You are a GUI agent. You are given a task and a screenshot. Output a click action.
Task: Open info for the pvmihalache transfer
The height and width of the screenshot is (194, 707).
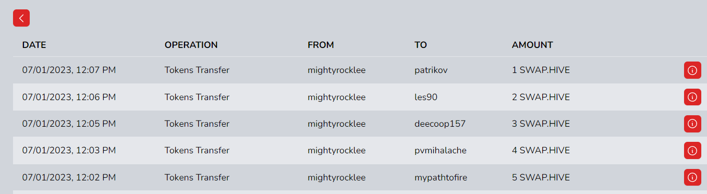pos(692,151)
